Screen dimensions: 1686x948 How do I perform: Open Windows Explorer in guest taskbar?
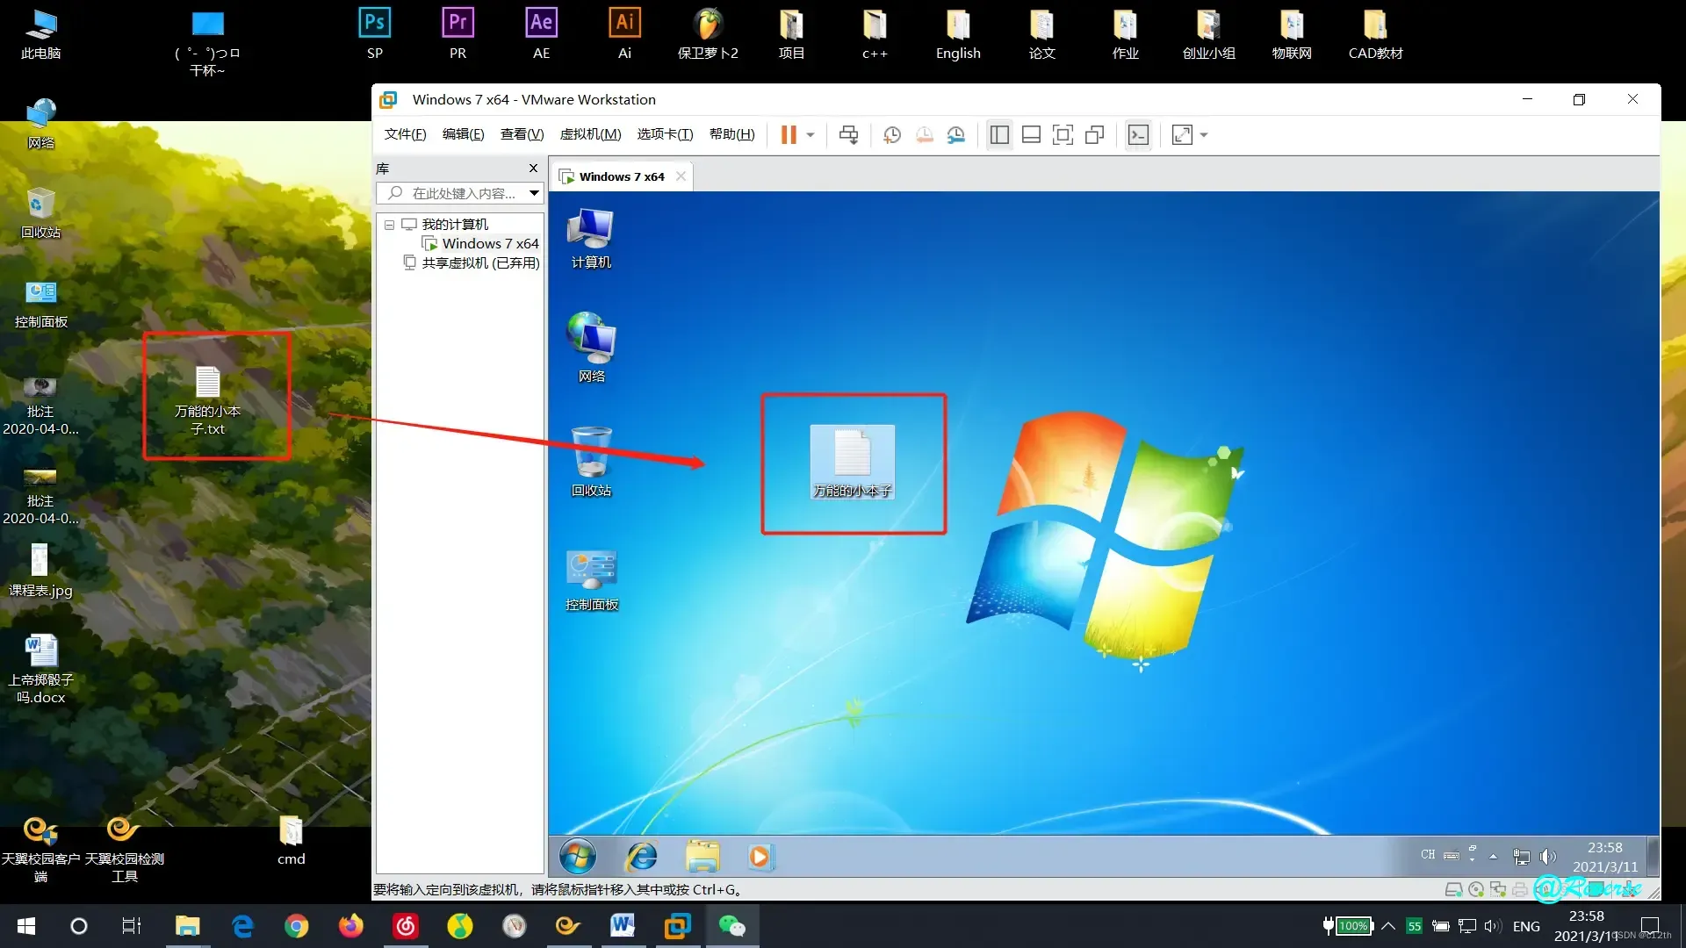coord(702,857)
